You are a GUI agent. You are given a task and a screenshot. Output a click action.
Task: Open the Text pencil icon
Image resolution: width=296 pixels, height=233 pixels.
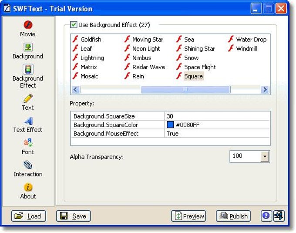pyautogui.click(x=28, y=98)
